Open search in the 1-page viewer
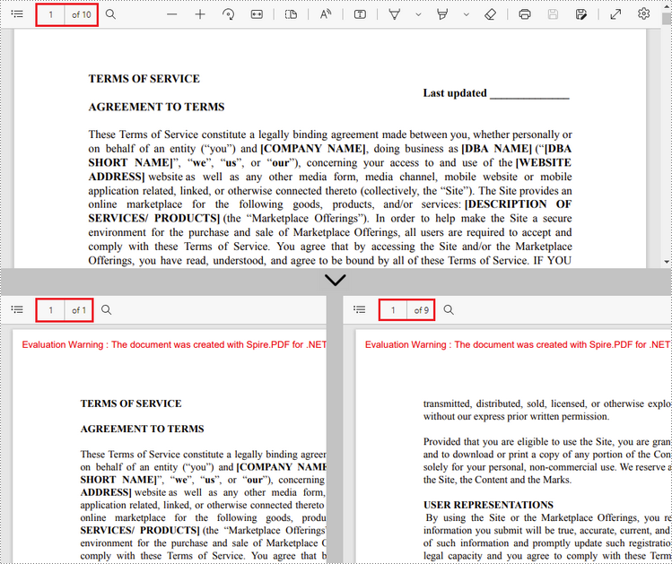Image resolution: width=672 pixels, height=564 pixels. point(106,309)
